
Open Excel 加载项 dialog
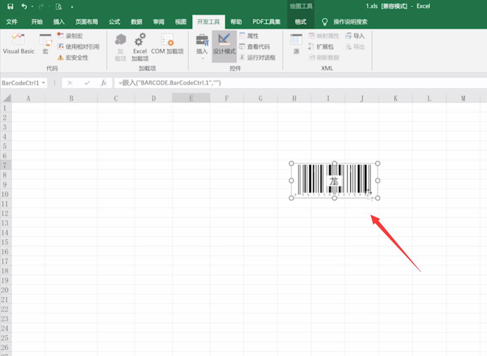click(140, 47)
